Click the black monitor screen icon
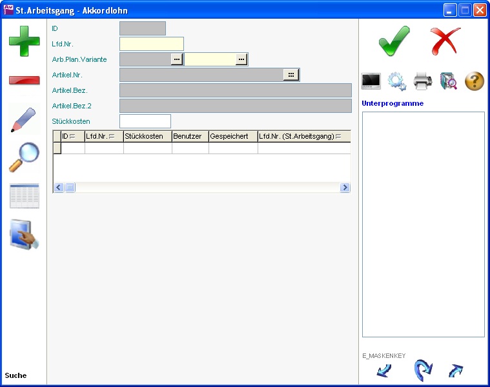The width and height of the screenshot is (490, 387). click(x=371, y=81)
